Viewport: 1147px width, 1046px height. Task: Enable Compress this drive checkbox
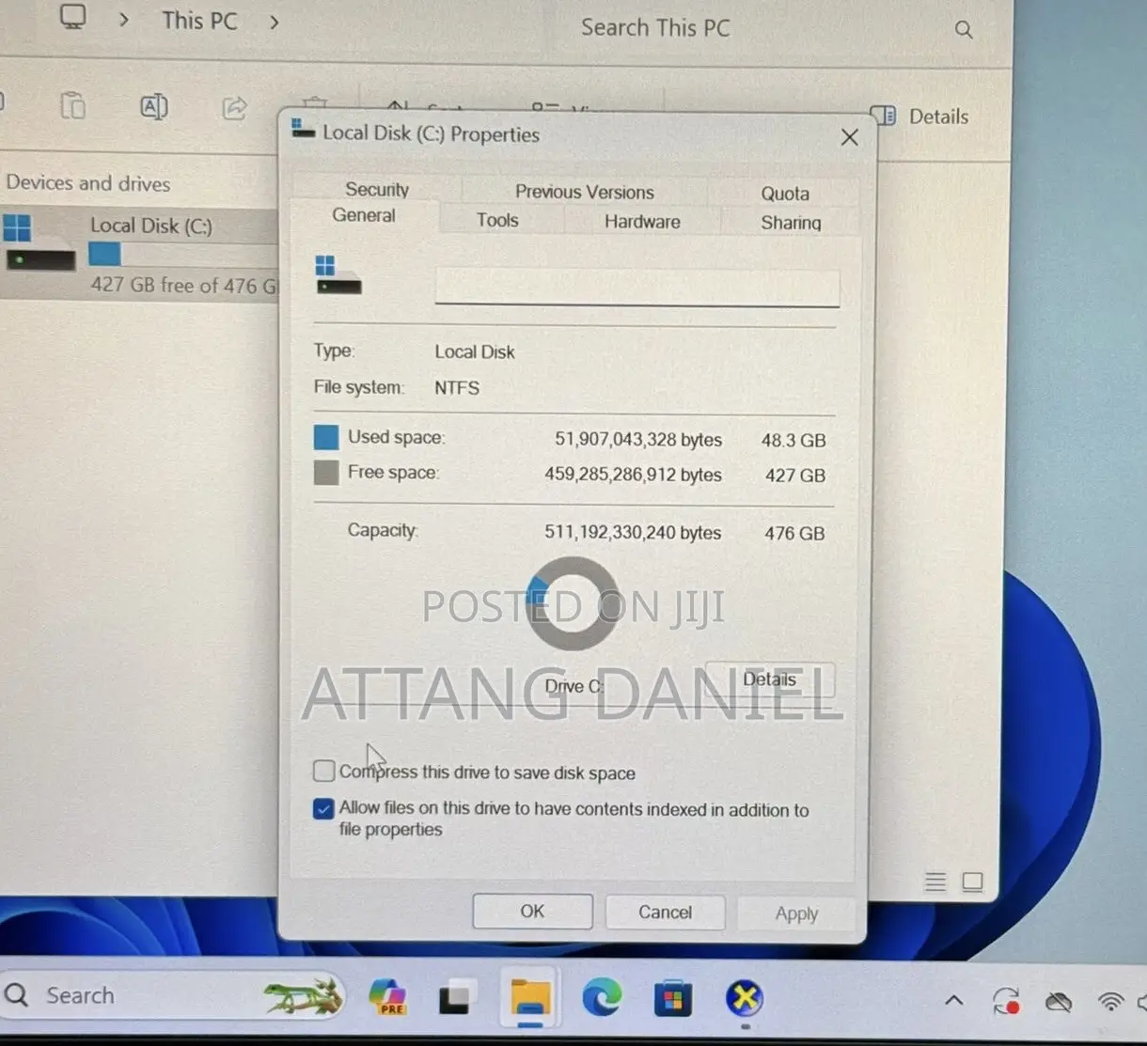[323, 772]
